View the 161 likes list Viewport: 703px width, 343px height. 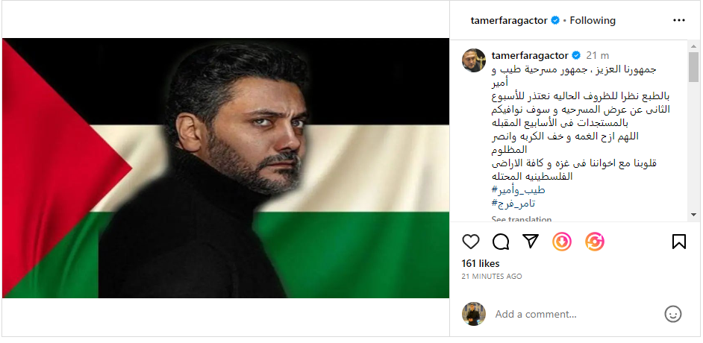pos(480,264)
